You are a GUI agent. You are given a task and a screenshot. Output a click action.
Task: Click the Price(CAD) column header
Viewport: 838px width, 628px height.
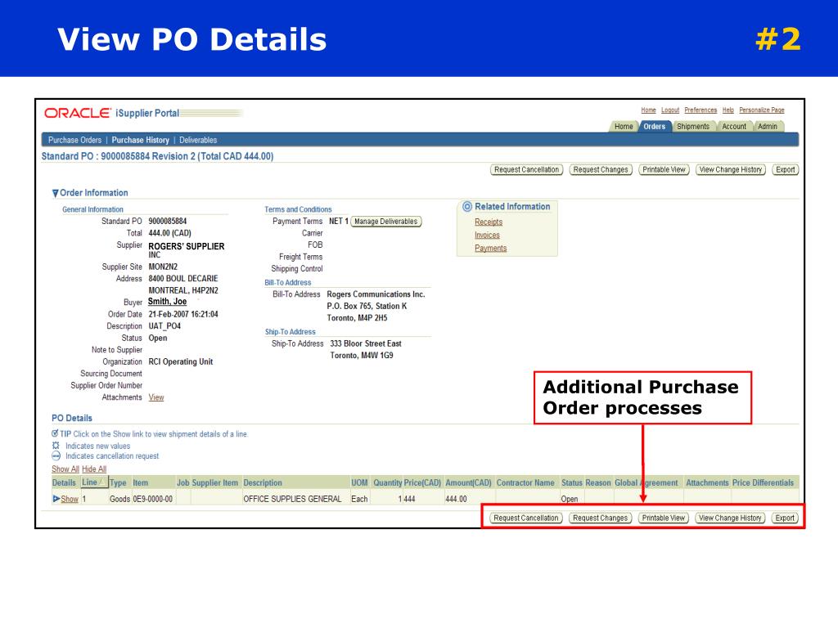point(422,482)
